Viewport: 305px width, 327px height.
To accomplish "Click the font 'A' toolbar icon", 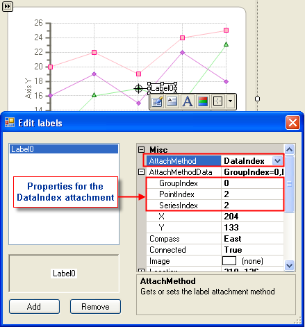I will tap(188, 101).
